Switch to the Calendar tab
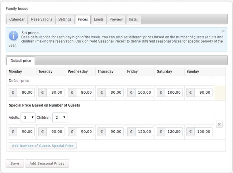This screenshot has width=233, height=173. (17, 19)
